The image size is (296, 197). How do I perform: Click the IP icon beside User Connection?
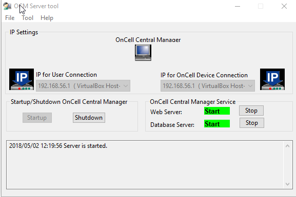point(22,79)
